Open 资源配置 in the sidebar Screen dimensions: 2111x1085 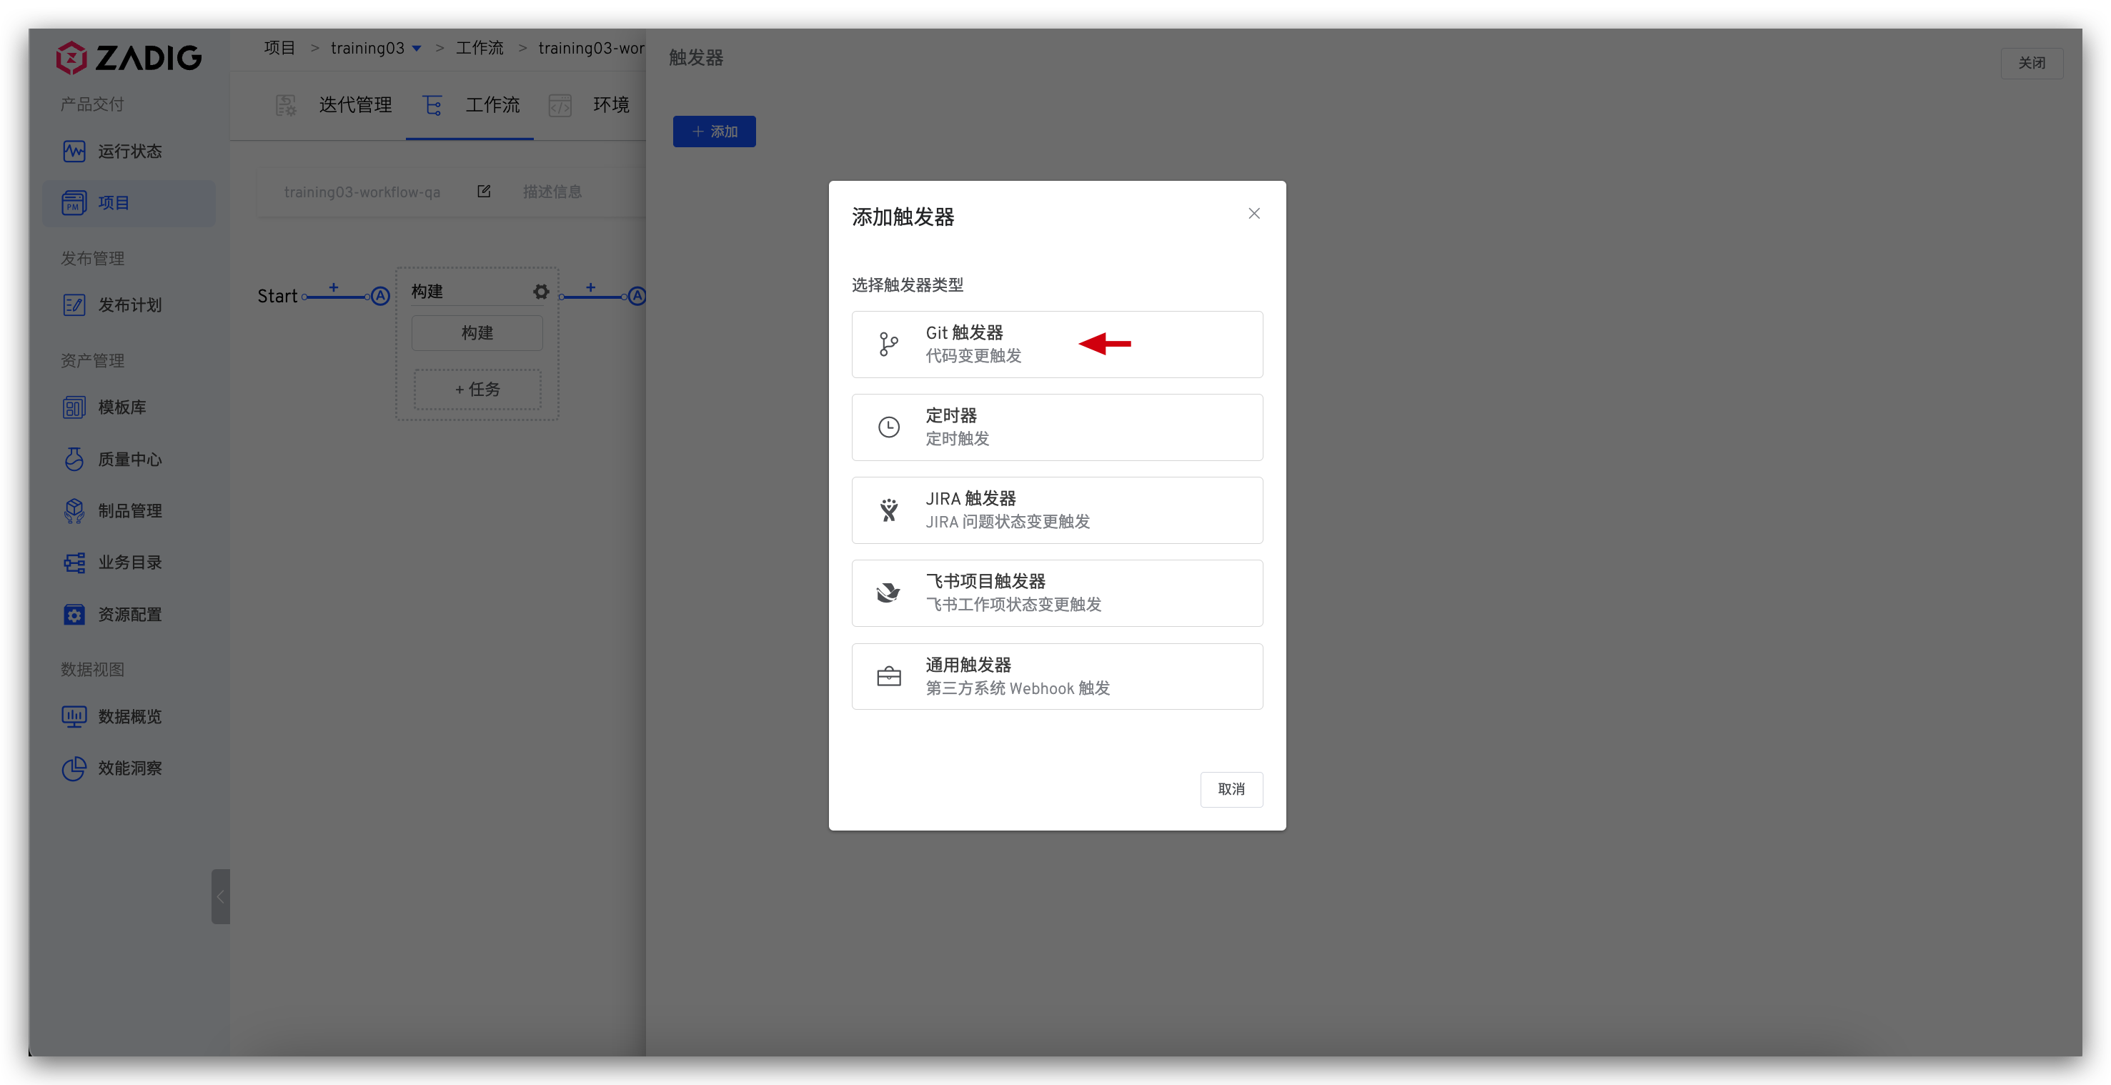click(x=129, y=614)
